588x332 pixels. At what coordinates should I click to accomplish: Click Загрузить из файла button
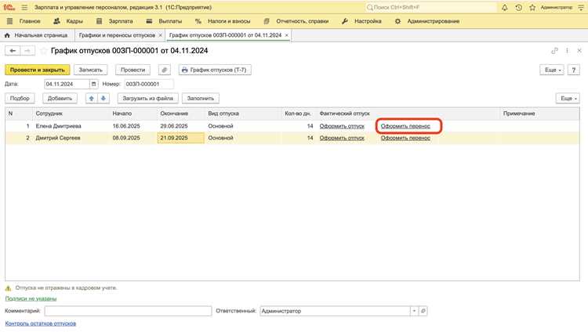point(147,98)
